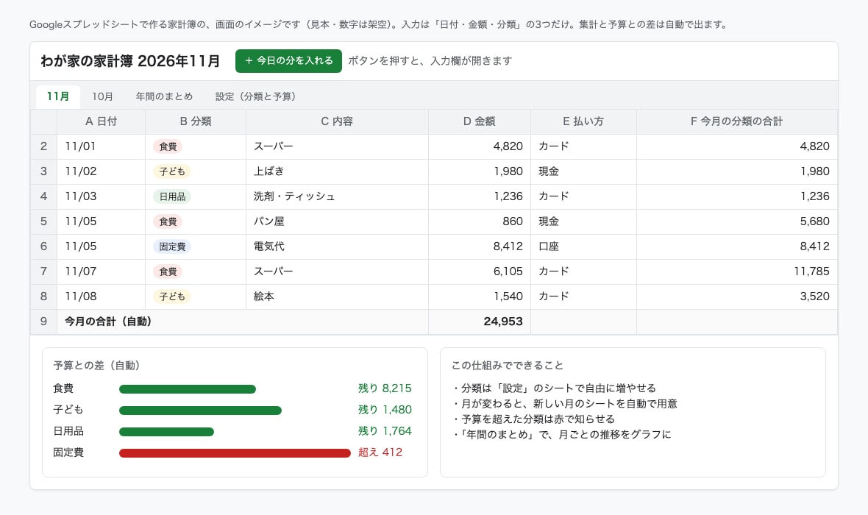Click the 予算との差(自動) heading
The image size is (868, 515).
pos(97,366)
